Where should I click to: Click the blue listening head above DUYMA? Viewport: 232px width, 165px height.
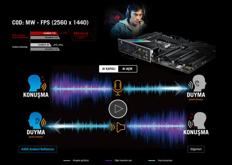(37, 120)
